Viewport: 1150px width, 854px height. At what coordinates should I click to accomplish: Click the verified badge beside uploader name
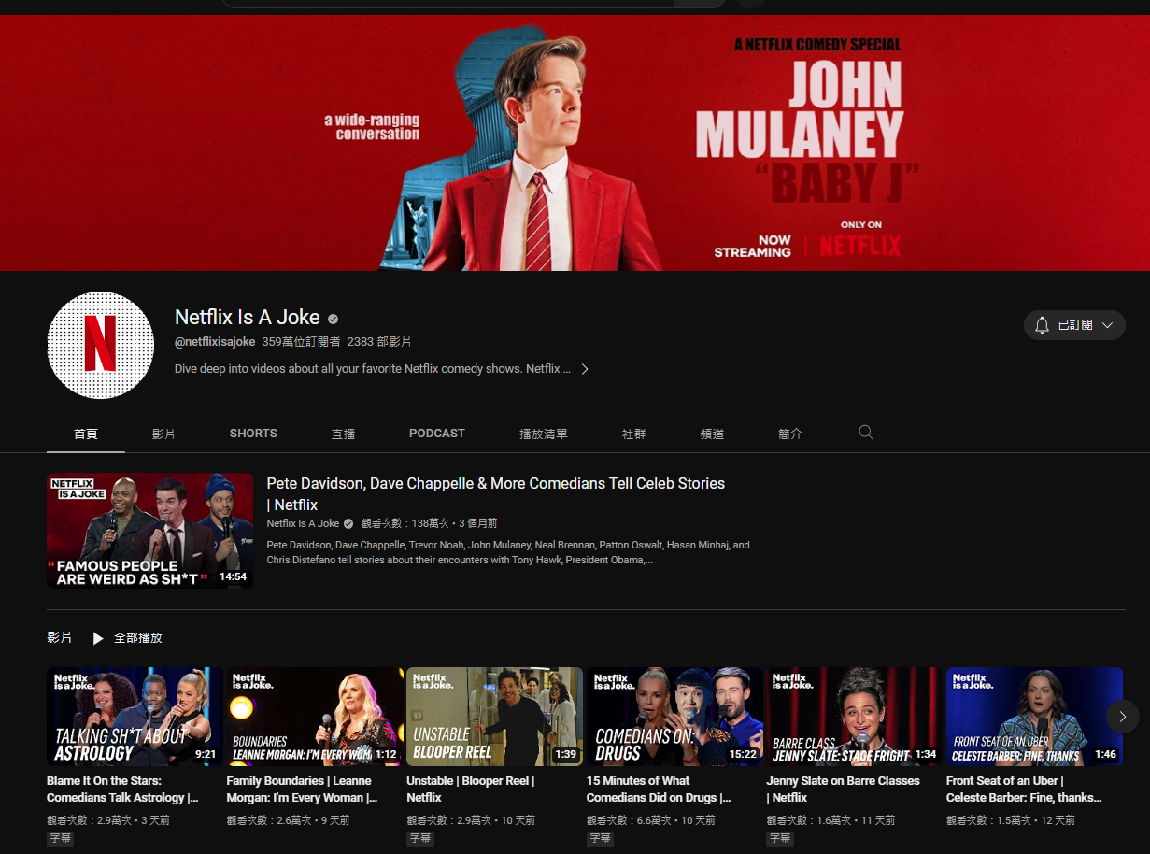tap(348, 523)
